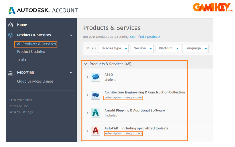Collapse the Reporting sidebar chevron
The height and width of the screenshot is (147, 235).
[x=71, y=73]
